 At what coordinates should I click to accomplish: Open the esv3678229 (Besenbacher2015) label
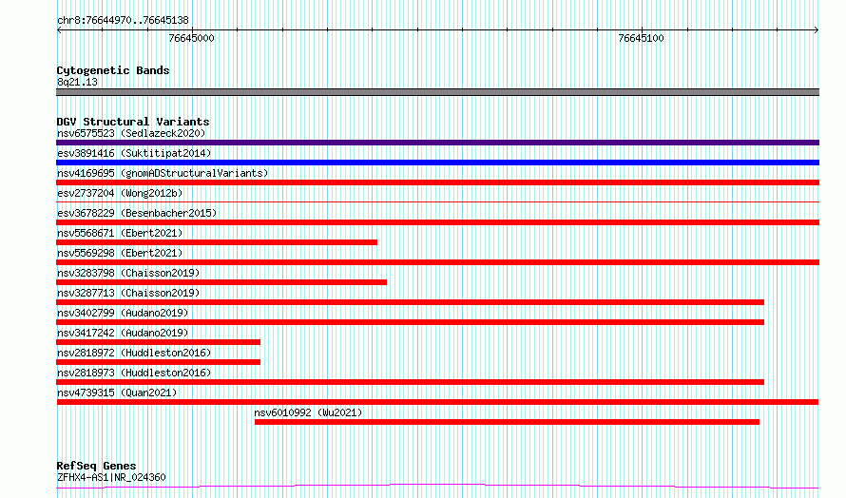pos(137,213)
